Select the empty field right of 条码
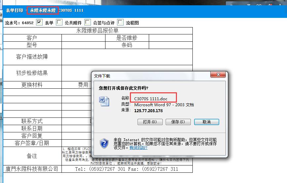 point(171,45)
